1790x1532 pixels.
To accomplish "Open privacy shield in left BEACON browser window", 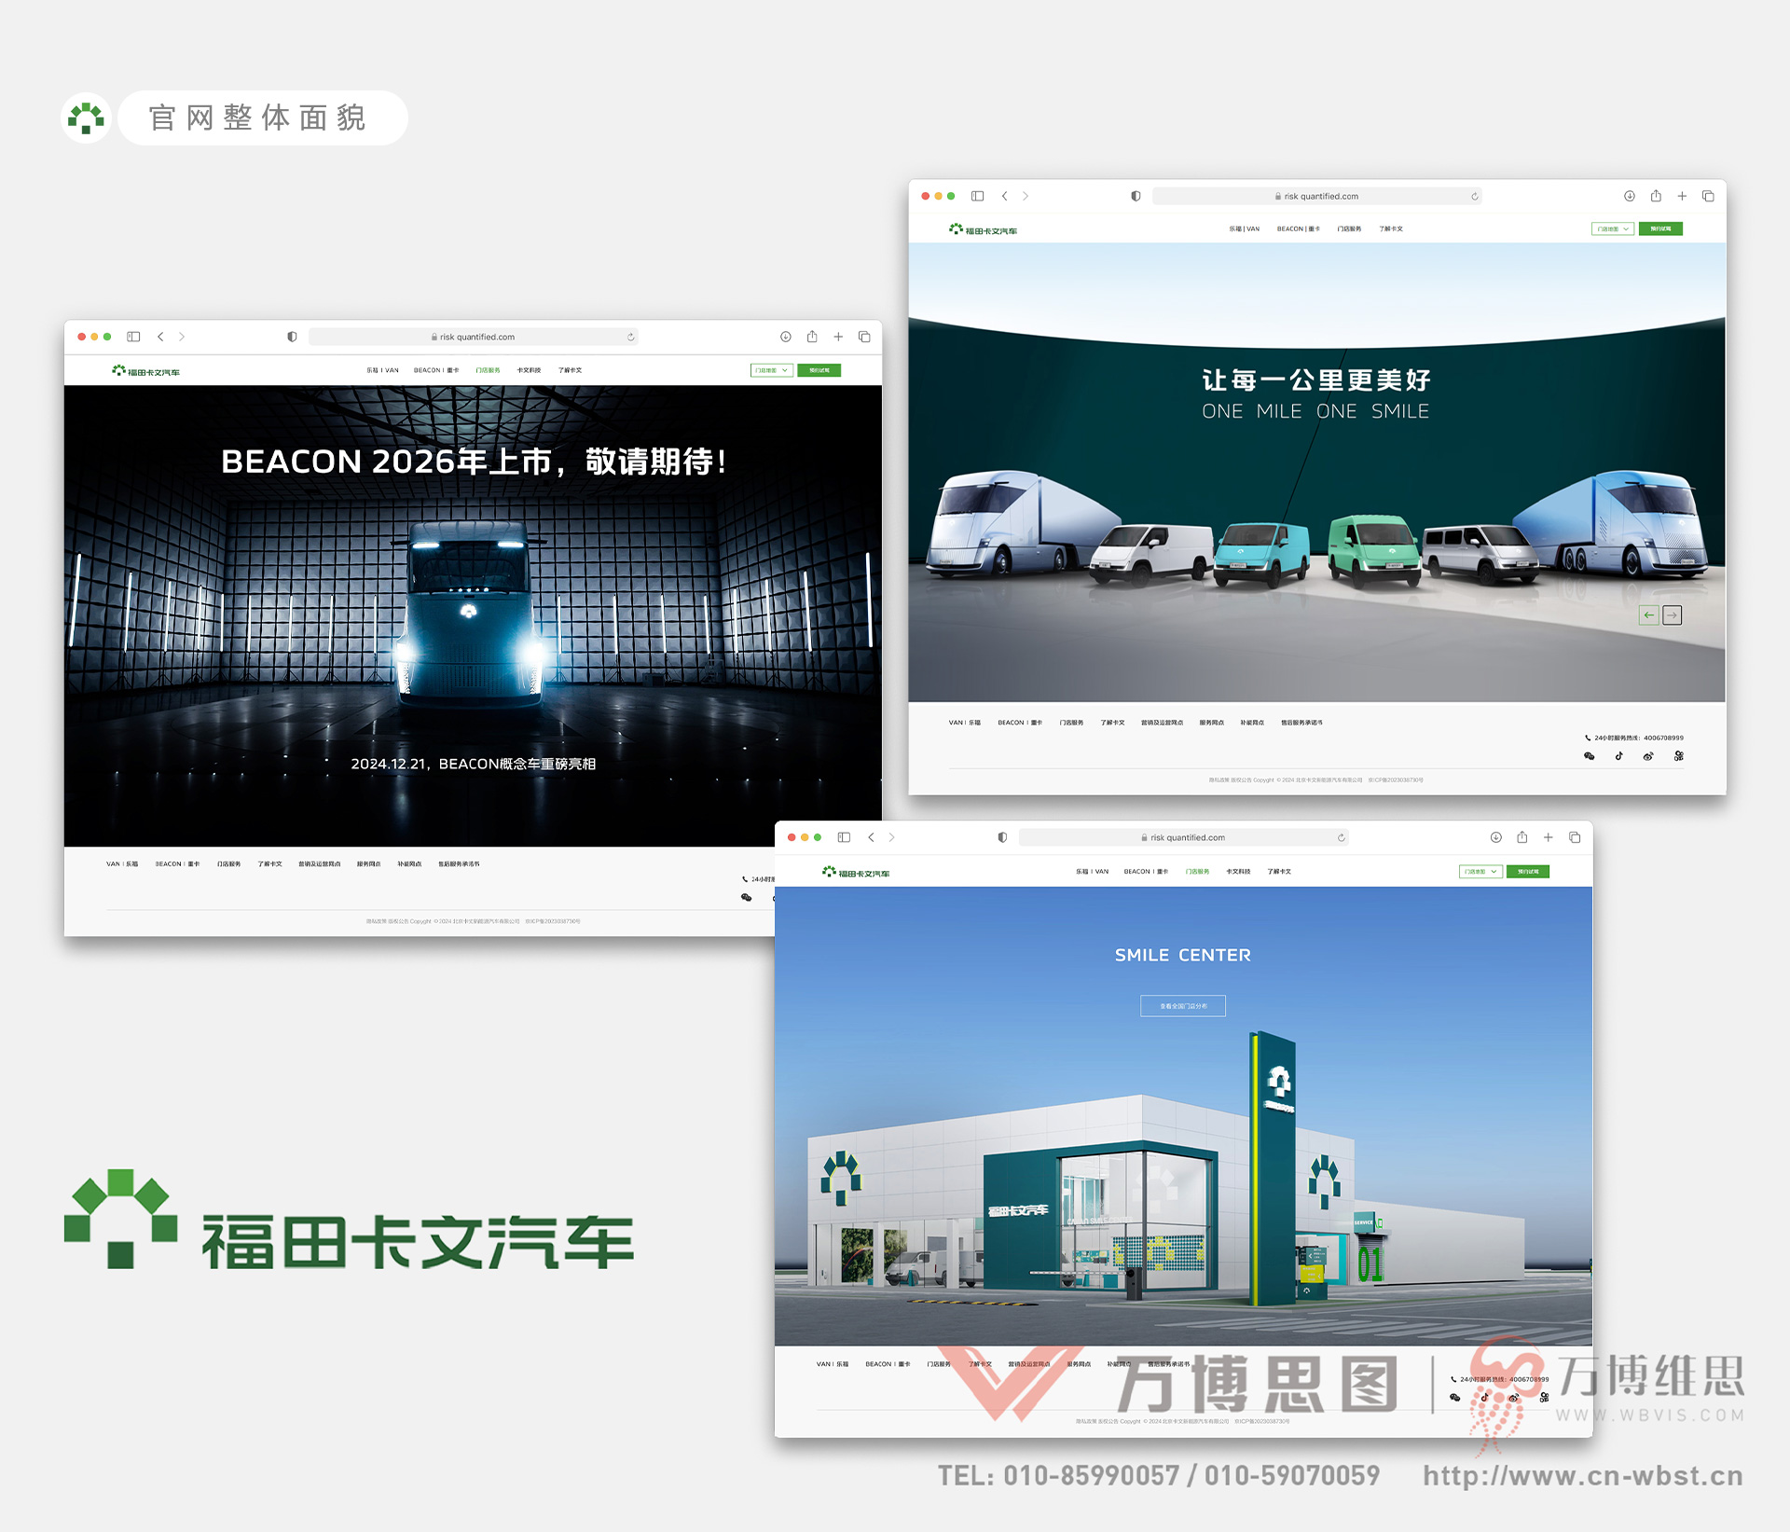I will [x=292, y=337].
